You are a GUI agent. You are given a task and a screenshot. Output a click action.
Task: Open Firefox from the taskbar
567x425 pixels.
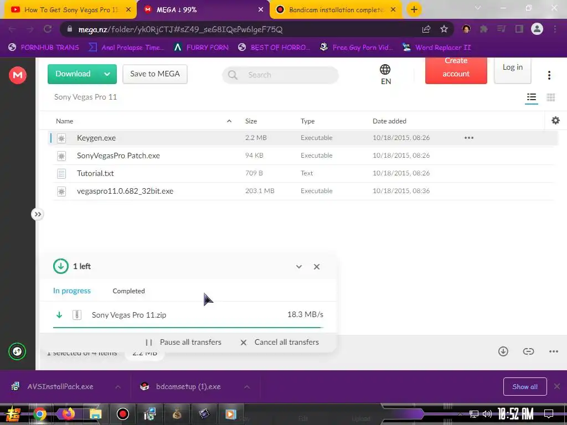tap(68, 414)
